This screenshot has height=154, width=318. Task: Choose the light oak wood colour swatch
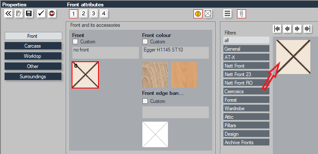pos(155,75)
